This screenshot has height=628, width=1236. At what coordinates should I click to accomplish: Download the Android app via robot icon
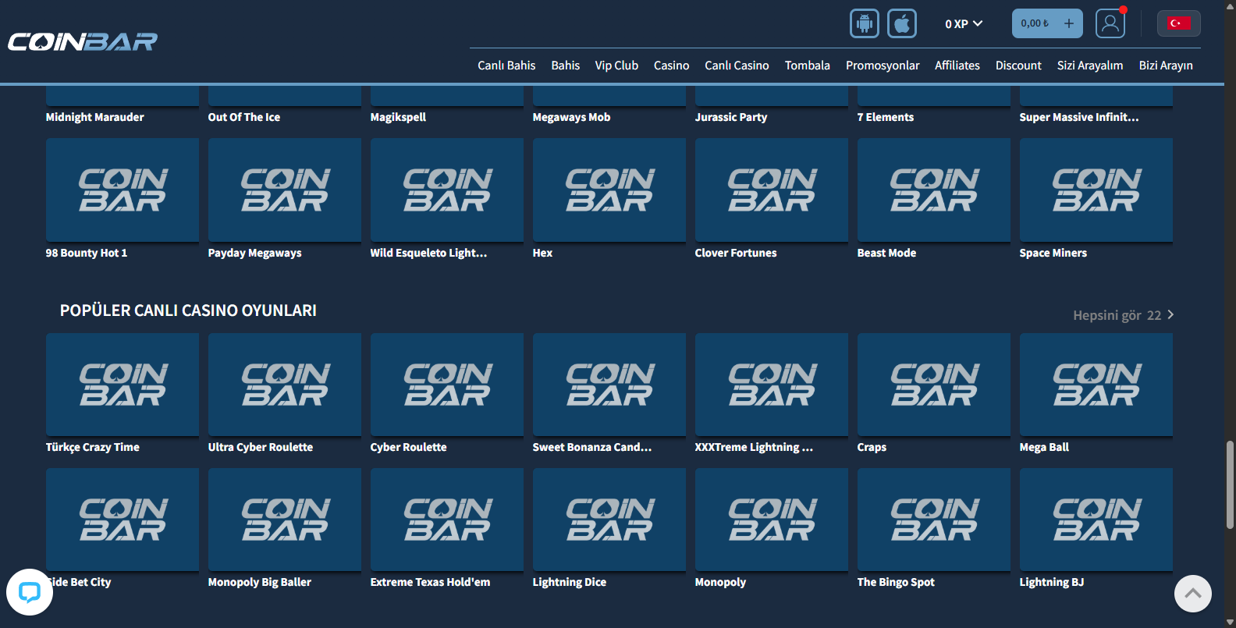(864, 23)
